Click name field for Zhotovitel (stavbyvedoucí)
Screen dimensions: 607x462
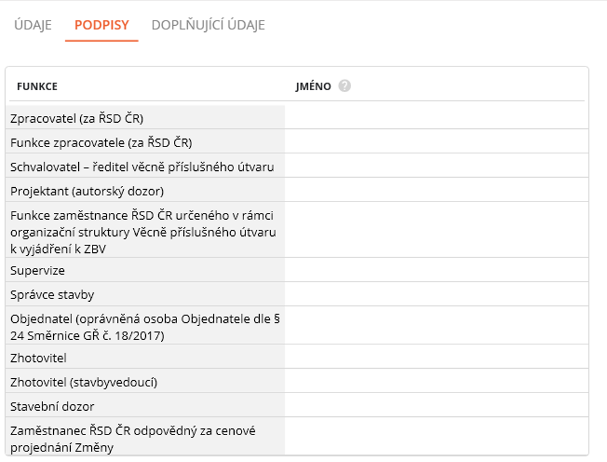coord(436,382)
